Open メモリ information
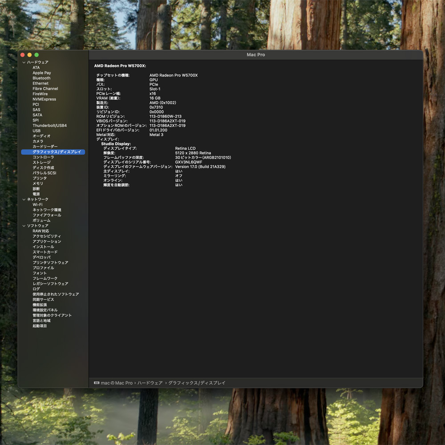 tap(38, 184)
